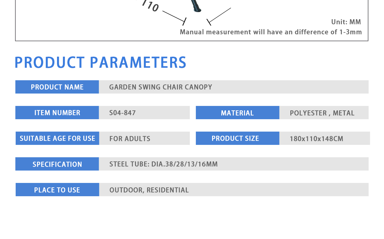Select the OUTDOOR, RESIDENTIAL value
This screenshot has width=384, height=239.
[149, 190]
